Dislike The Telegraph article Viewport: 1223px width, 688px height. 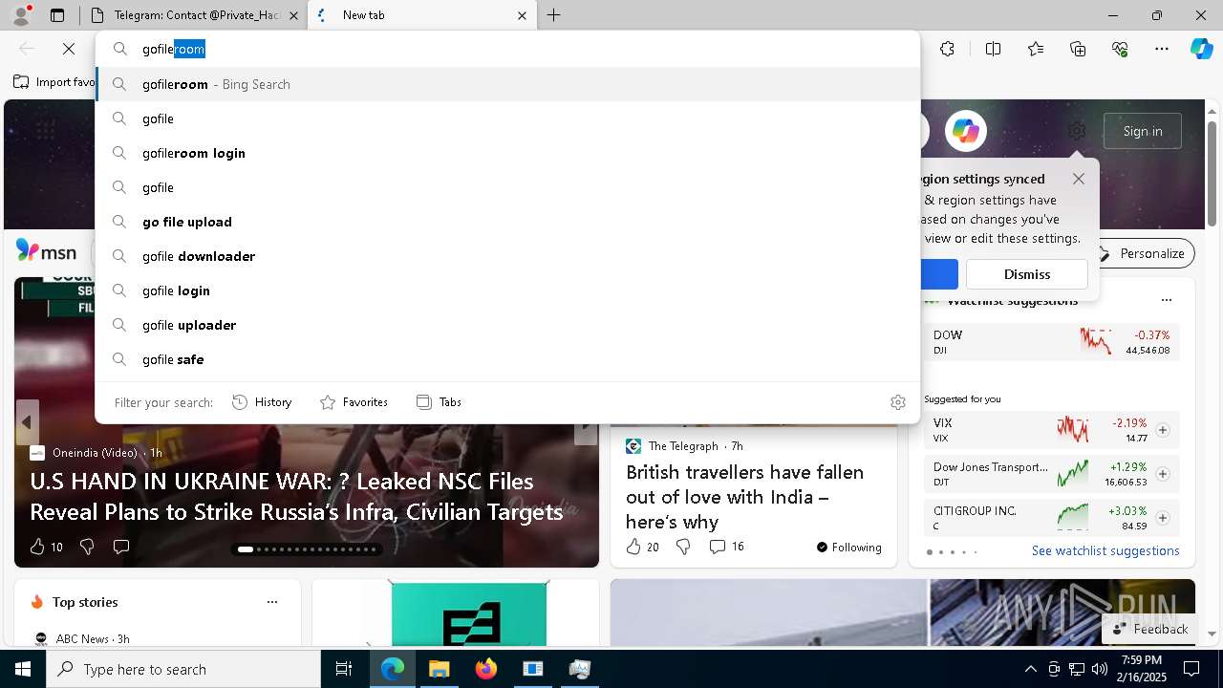point(683,547)
